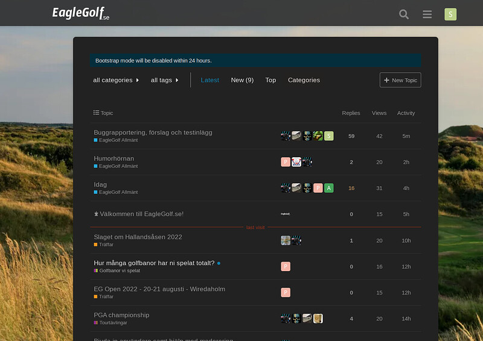
Task: Switch to the Latest tab
Action: [x=210, y=80]
